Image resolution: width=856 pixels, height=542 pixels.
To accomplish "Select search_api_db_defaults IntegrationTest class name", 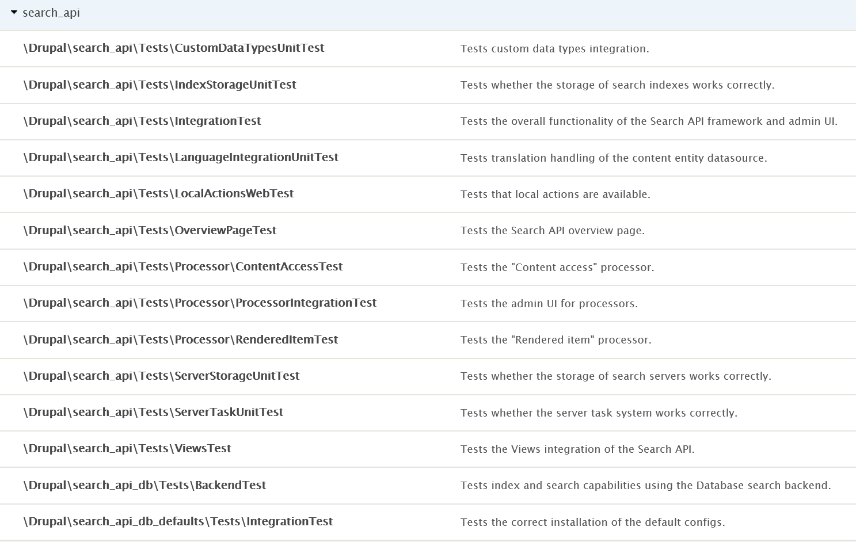I will (x=178, y=521).
